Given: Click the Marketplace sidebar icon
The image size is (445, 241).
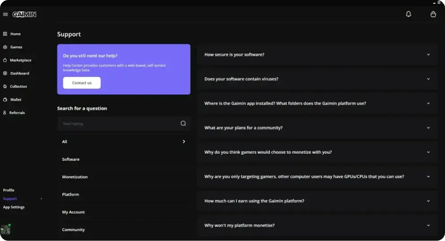Looking at the screenshot, I should pyautogui.click(x=5, y=60).
